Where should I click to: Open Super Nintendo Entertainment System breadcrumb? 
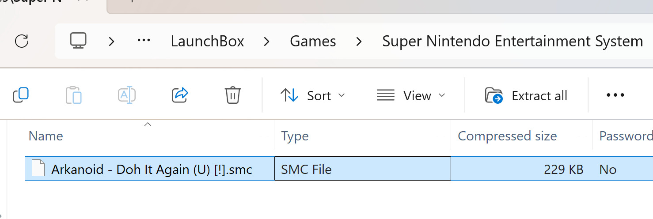click(x=513, y=42)
